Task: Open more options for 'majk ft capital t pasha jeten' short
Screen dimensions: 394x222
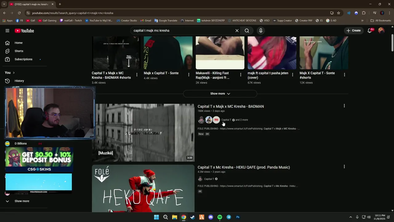Action: click(292, 75)
